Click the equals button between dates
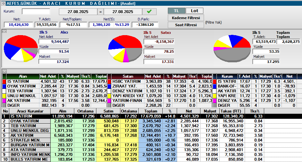The image size is (302, 162). (x=100, y=12)
